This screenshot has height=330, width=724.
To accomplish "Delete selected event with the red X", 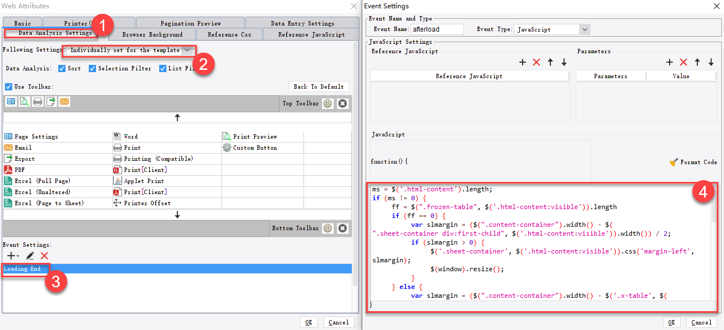I will tap(44, 256).
